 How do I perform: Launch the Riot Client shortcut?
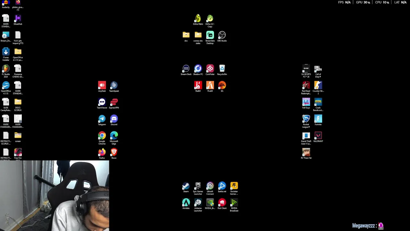click(222, 204)
